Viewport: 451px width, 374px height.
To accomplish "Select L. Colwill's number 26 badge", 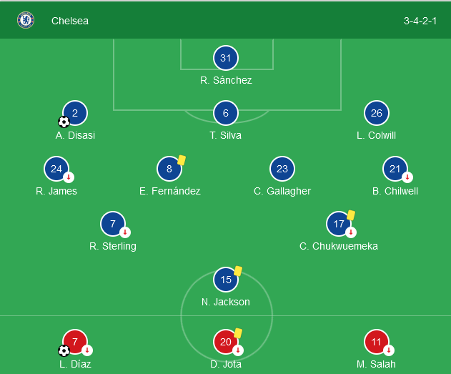I will 377,113.
